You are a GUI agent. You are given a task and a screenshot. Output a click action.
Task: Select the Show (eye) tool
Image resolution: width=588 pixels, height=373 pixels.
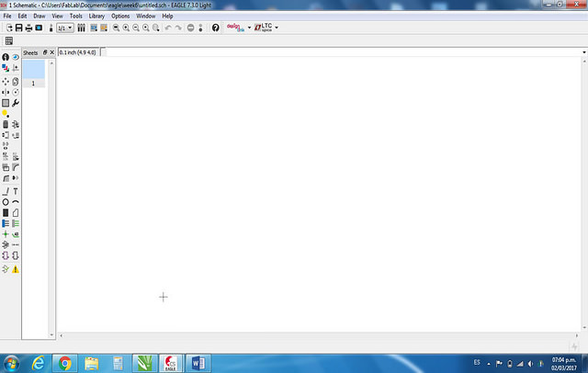pos(16,57)
